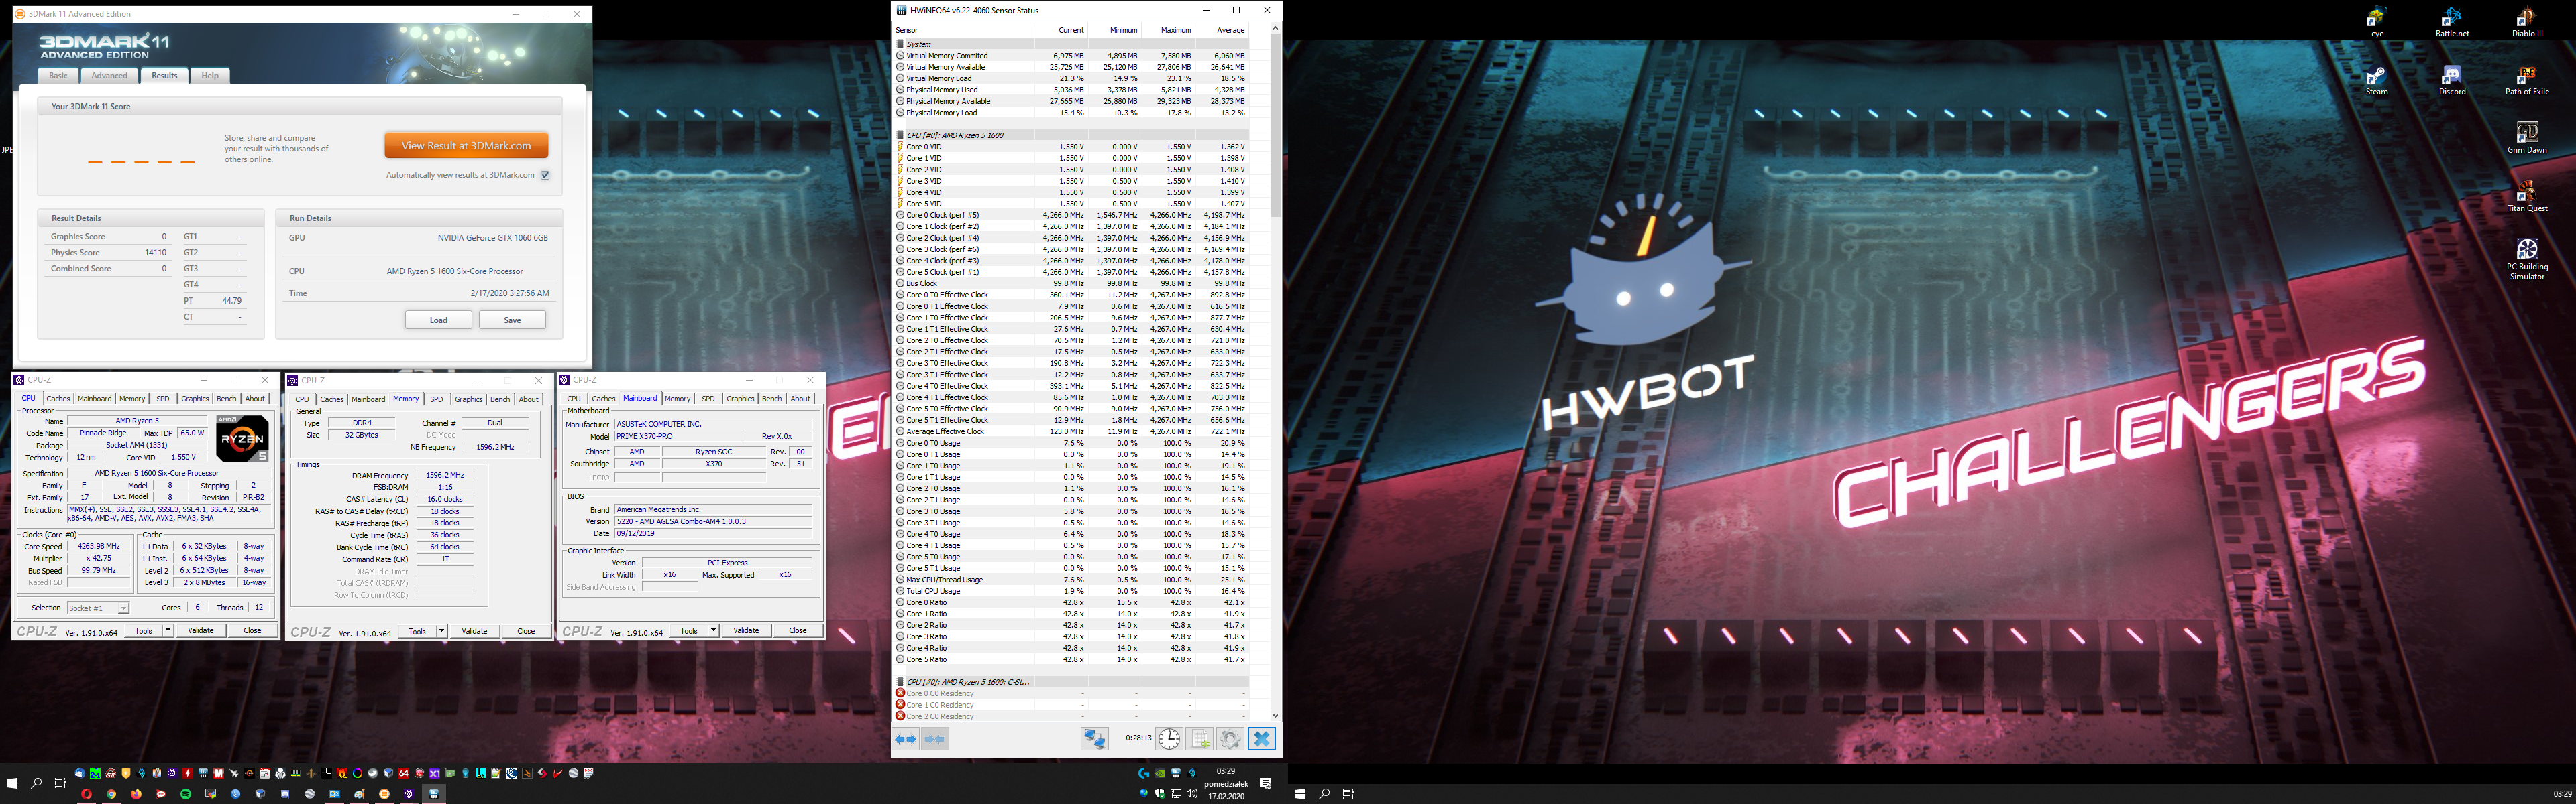Click HWiNFO vertical scrollbar thumb
The image size is (2576, 804).
(x=1275, y=126)
